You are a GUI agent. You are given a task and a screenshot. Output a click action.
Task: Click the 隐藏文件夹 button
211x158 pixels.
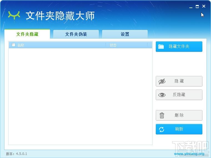coord(179,47)
